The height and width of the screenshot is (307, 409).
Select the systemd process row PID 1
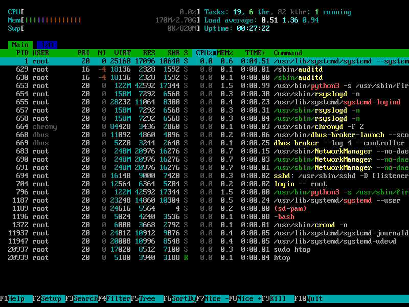point(204,61)
